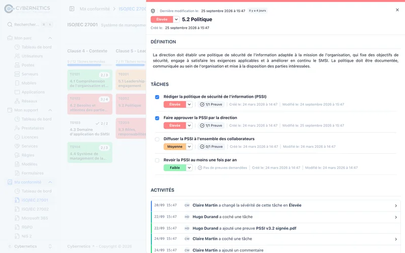Click the 0/1 Preuve label on Diffuser task
Image resolution: width=405 pixels, height=253 pixels.
(214, 147)
